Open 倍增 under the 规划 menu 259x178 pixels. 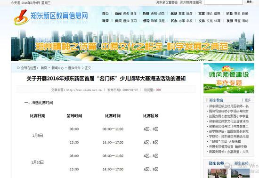(189, 14)
